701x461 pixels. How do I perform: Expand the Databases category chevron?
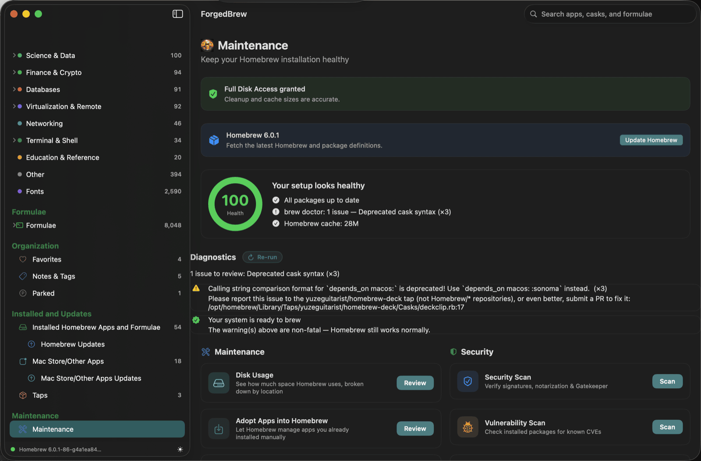pyautogui.click(x=14, y=89)
